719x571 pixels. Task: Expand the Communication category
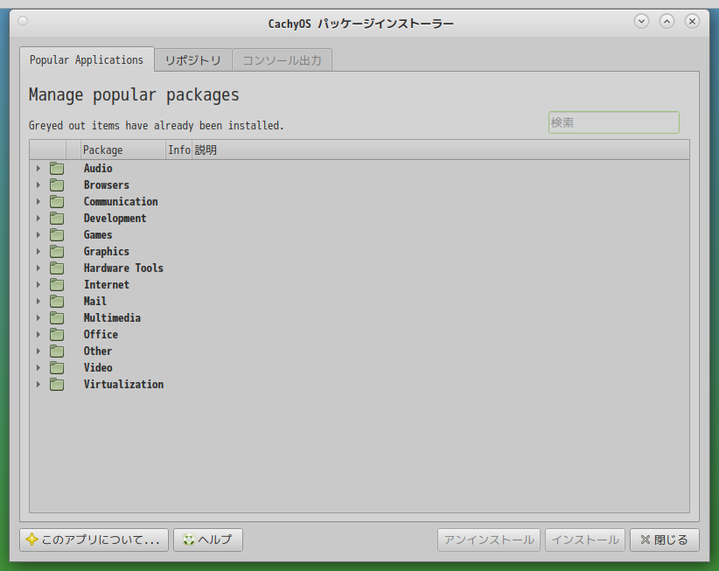coord(38,202)
